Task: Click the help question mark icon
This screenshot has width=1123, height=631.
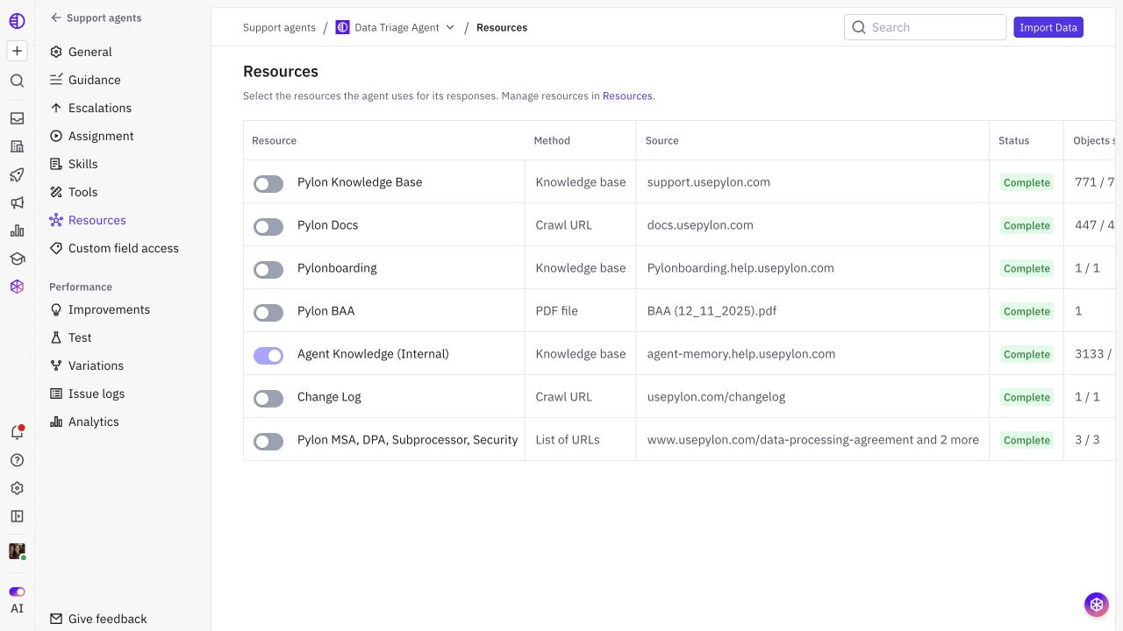Action: click(17, 460)
